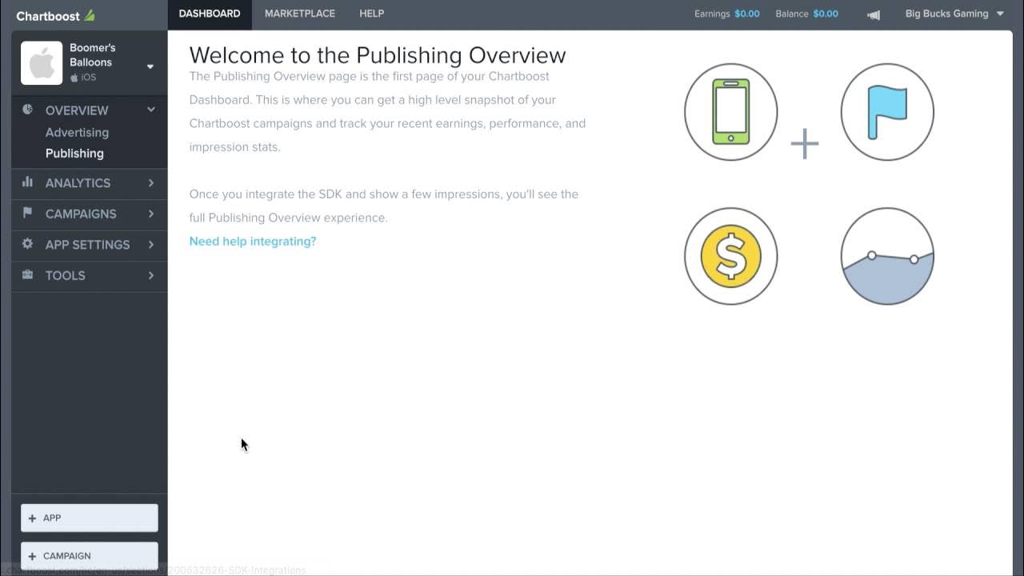Click the Balance $0.00 amount

tap(826, 14)
